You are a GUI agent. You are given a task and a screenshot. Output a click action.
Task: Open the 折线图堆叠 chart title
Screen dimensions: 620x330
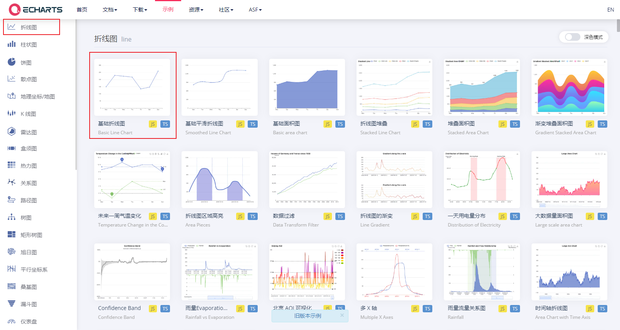click(374, 123)
